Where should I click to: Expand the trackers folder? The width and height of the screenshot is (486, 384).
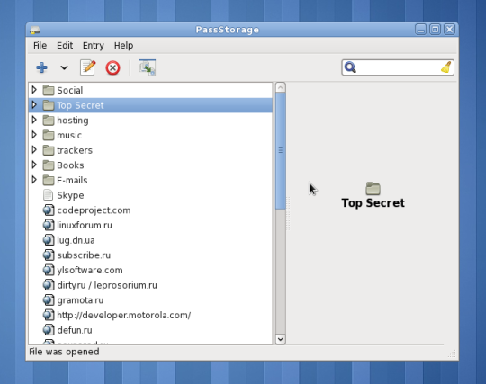[x=34, y=150]
